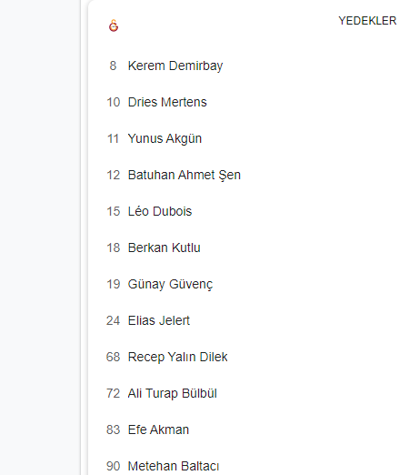Click the Galatasaray club logo icon
The image size is (419, 475).
point(114,25)
